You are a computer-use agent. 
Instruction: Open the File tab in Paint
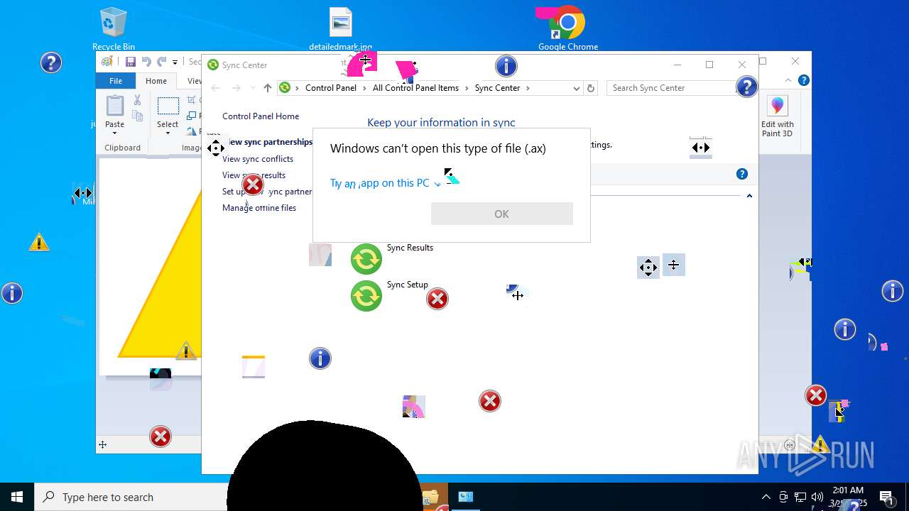coord(115,81)
